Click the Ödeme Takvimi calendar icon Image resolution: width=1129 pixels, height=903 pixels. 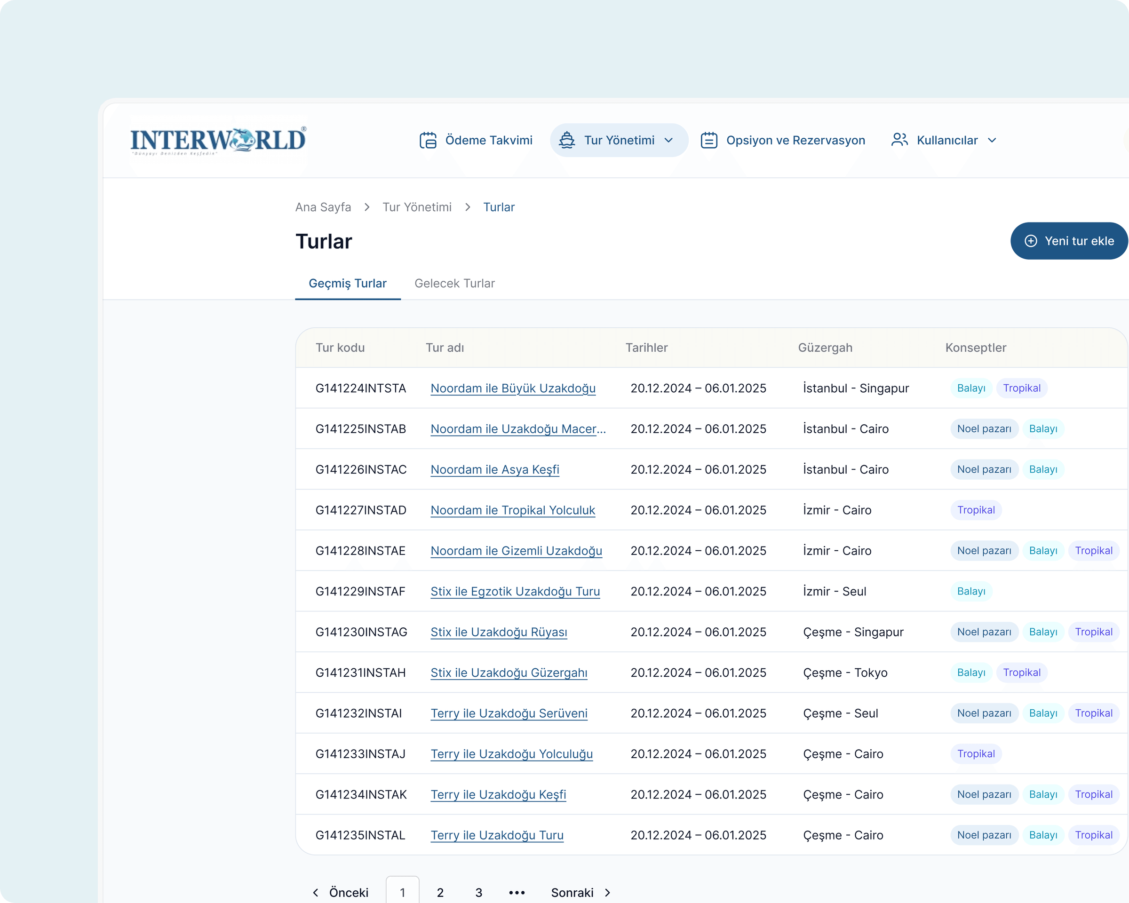coord(428,140)
